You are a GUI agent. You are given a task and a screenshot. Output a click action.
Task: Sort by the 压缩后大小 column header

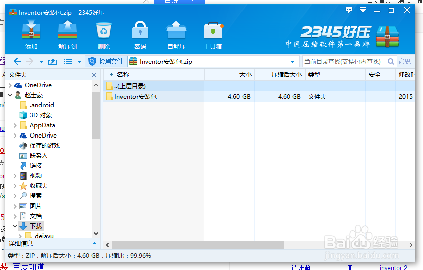pos(280,75)
